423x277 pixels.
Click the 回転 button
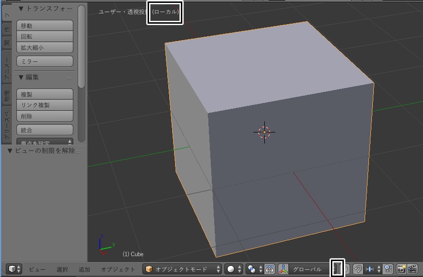[x=45, y=36]
